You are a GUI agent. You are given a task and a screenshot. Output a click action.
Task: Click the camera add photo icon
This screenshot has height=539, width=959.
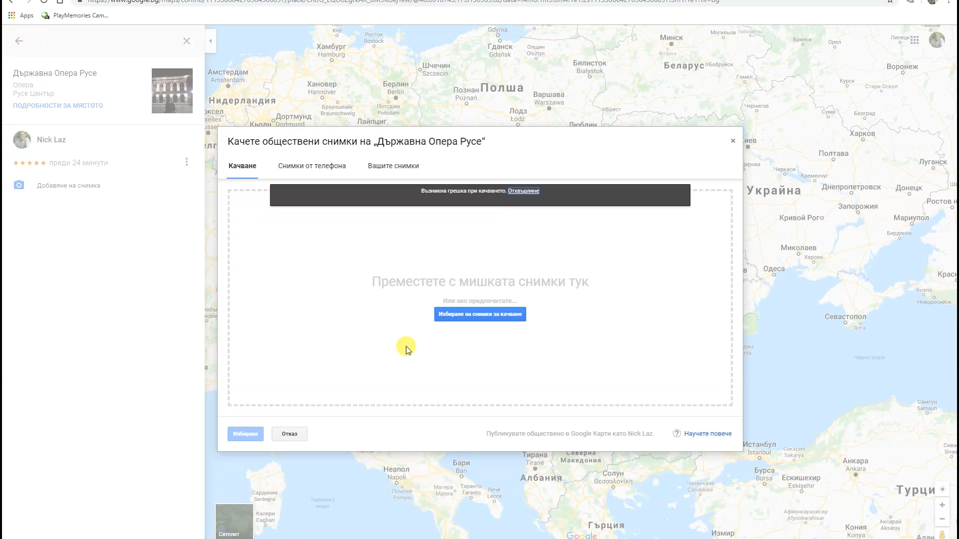(x=19, y=185)
